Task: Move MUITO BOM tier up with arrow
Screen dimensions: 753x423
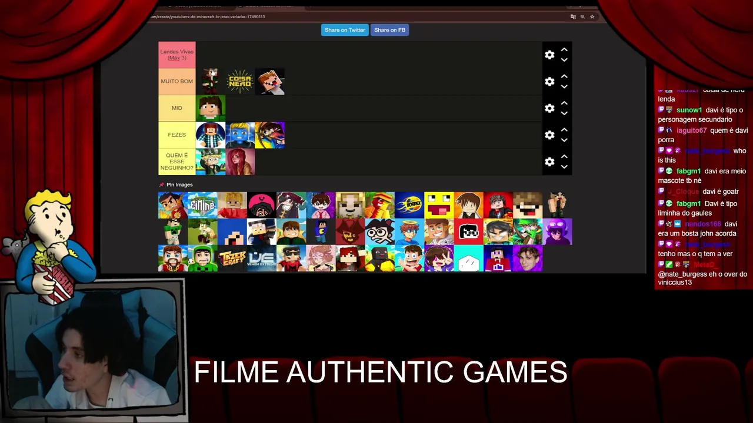Action: tap(564, 76)
